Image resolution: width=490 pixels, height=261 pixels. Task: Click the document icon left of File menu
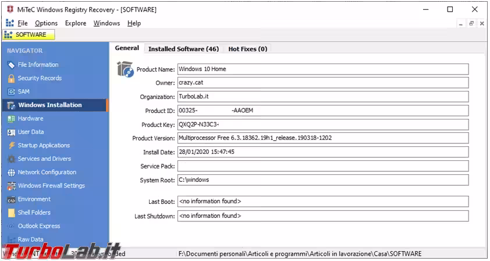click(x=10, y=23)
